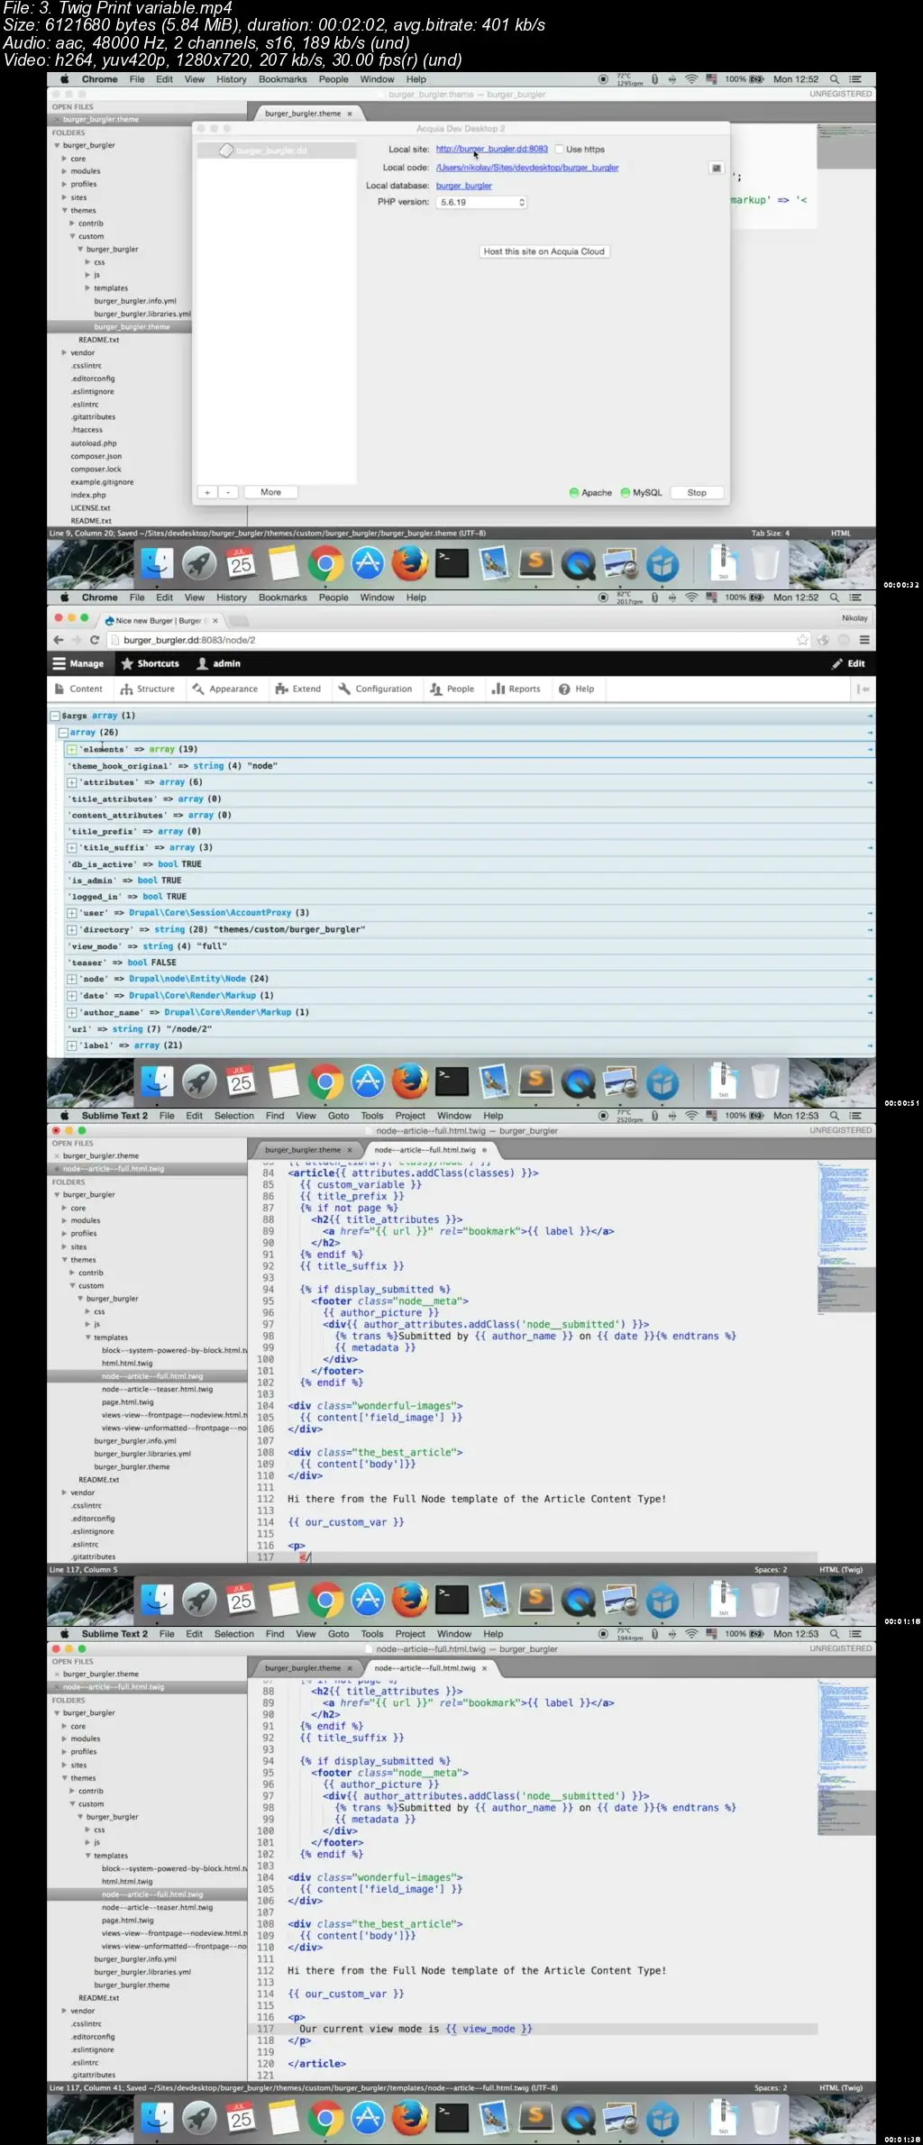The image size is (923, 2145).
Task: Enable the Use https checkbox
Action: tap(559, 150)
